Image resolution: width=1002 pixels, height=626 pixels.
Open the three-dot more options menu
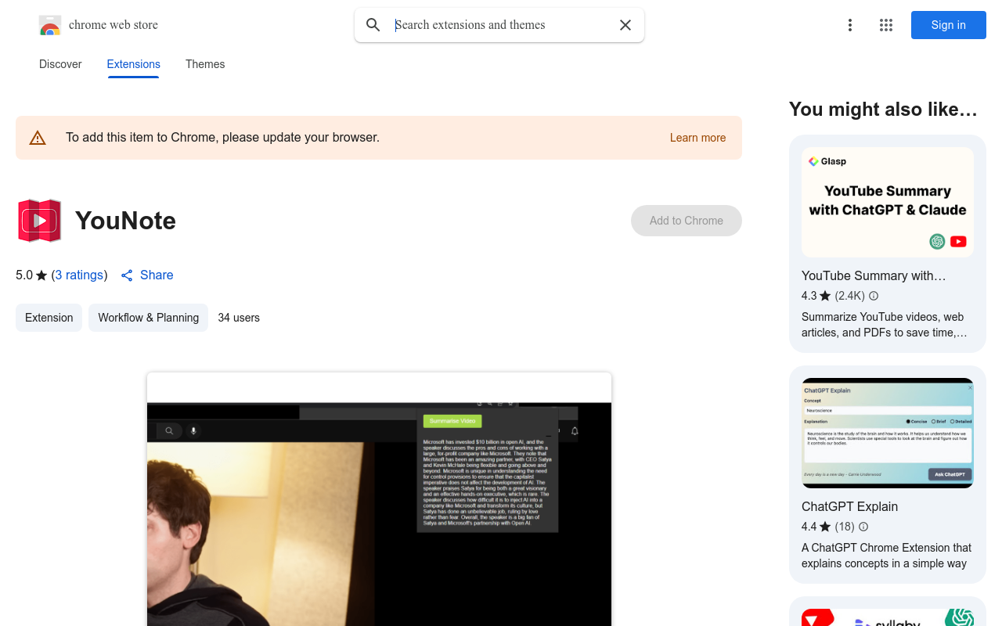(x=850, y=25)
